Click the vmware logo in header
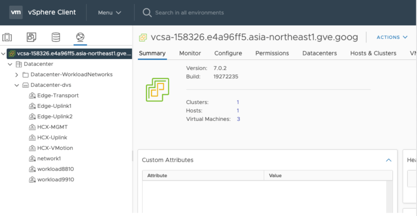The height and width of the screenshot is (216, 417). 16,12
